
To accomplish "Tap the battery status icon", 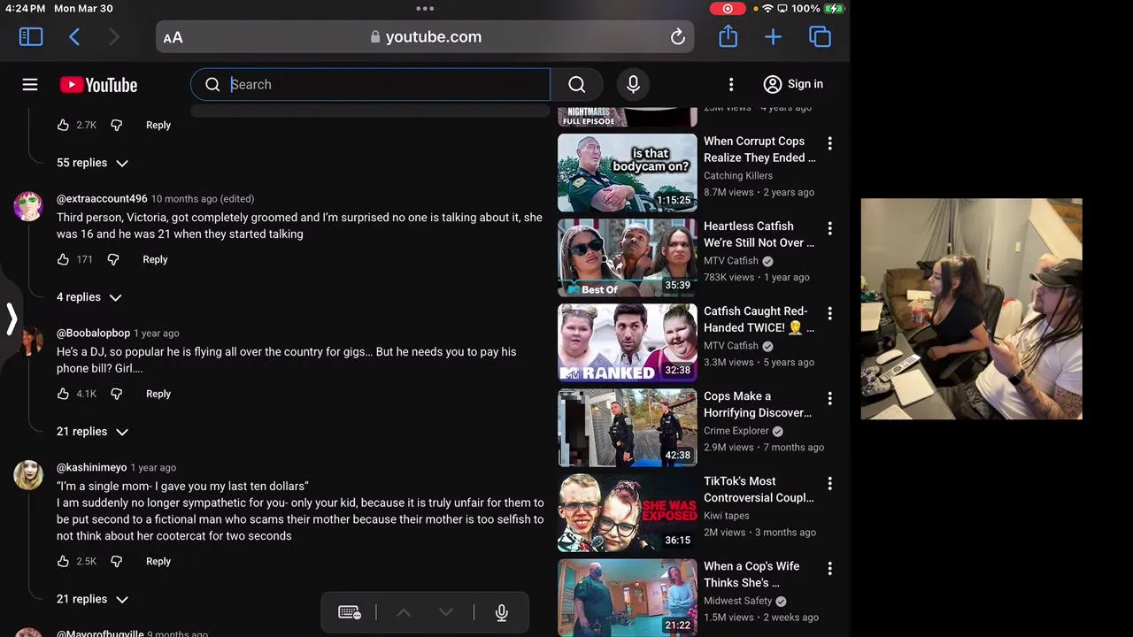I will click(835, 9).
